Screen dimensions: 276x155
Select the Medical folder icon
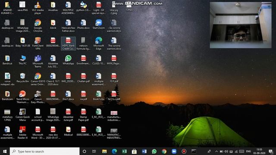(x=68, y=131)
